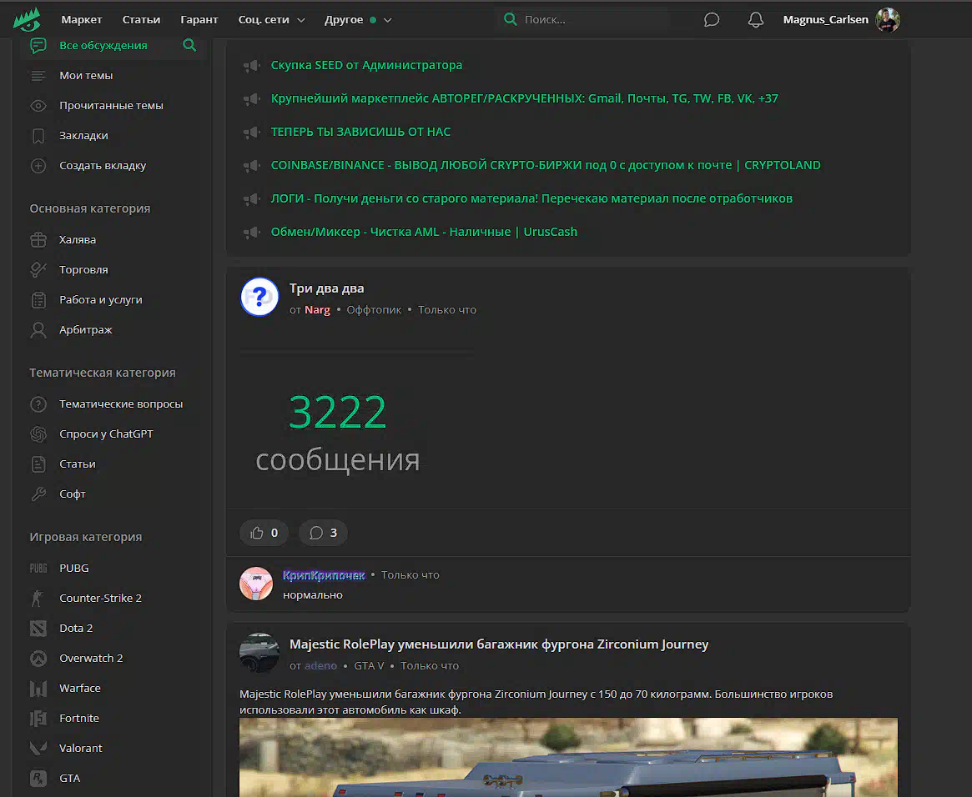Click adeno's car avatar

pyautogui.click(x=259, y=653)
